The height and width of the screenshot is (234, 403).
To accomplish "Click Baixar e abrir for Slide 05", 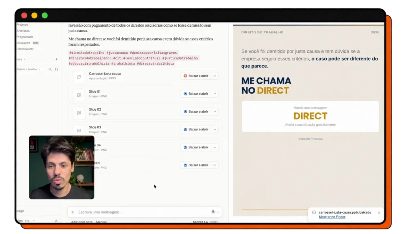I will coord(196,165).
